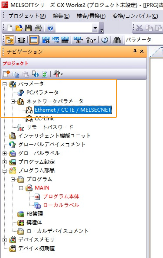Select the CC-Link tree item

(44, 119)
